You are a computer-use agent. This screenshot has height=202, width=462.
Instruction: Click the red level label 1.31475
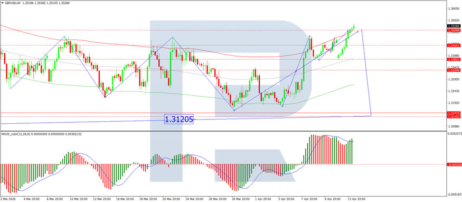pyautogui.click(x=454, y=113)
